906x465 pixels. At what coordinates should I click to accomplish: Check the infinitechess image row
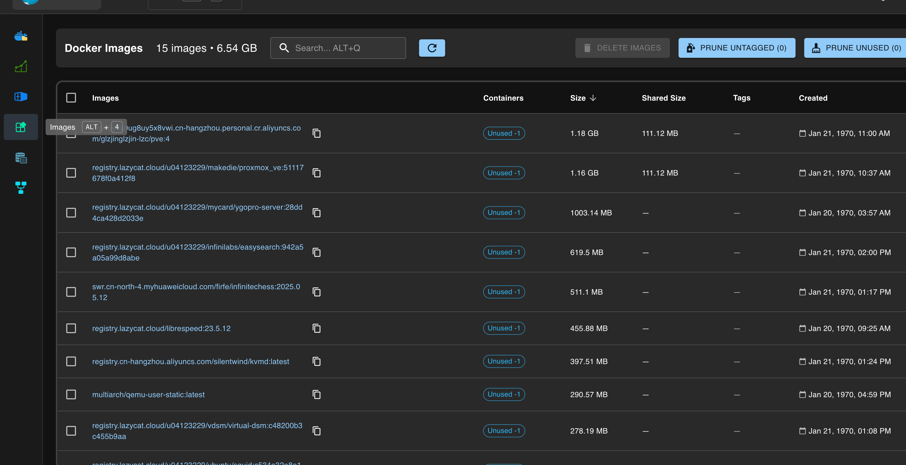tap(71, 292)
